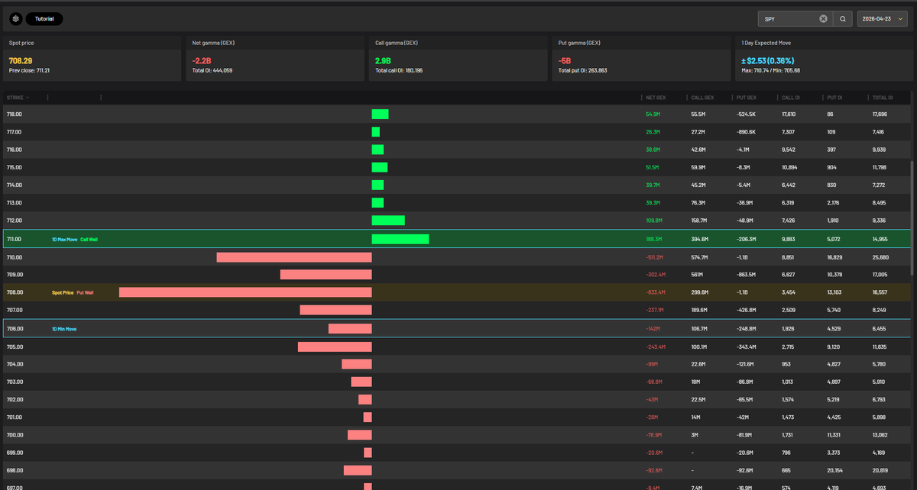Click the 10,894 call OI value
Image resolution: width=917 pixels, height=490 pixels.
pos(789,167)
